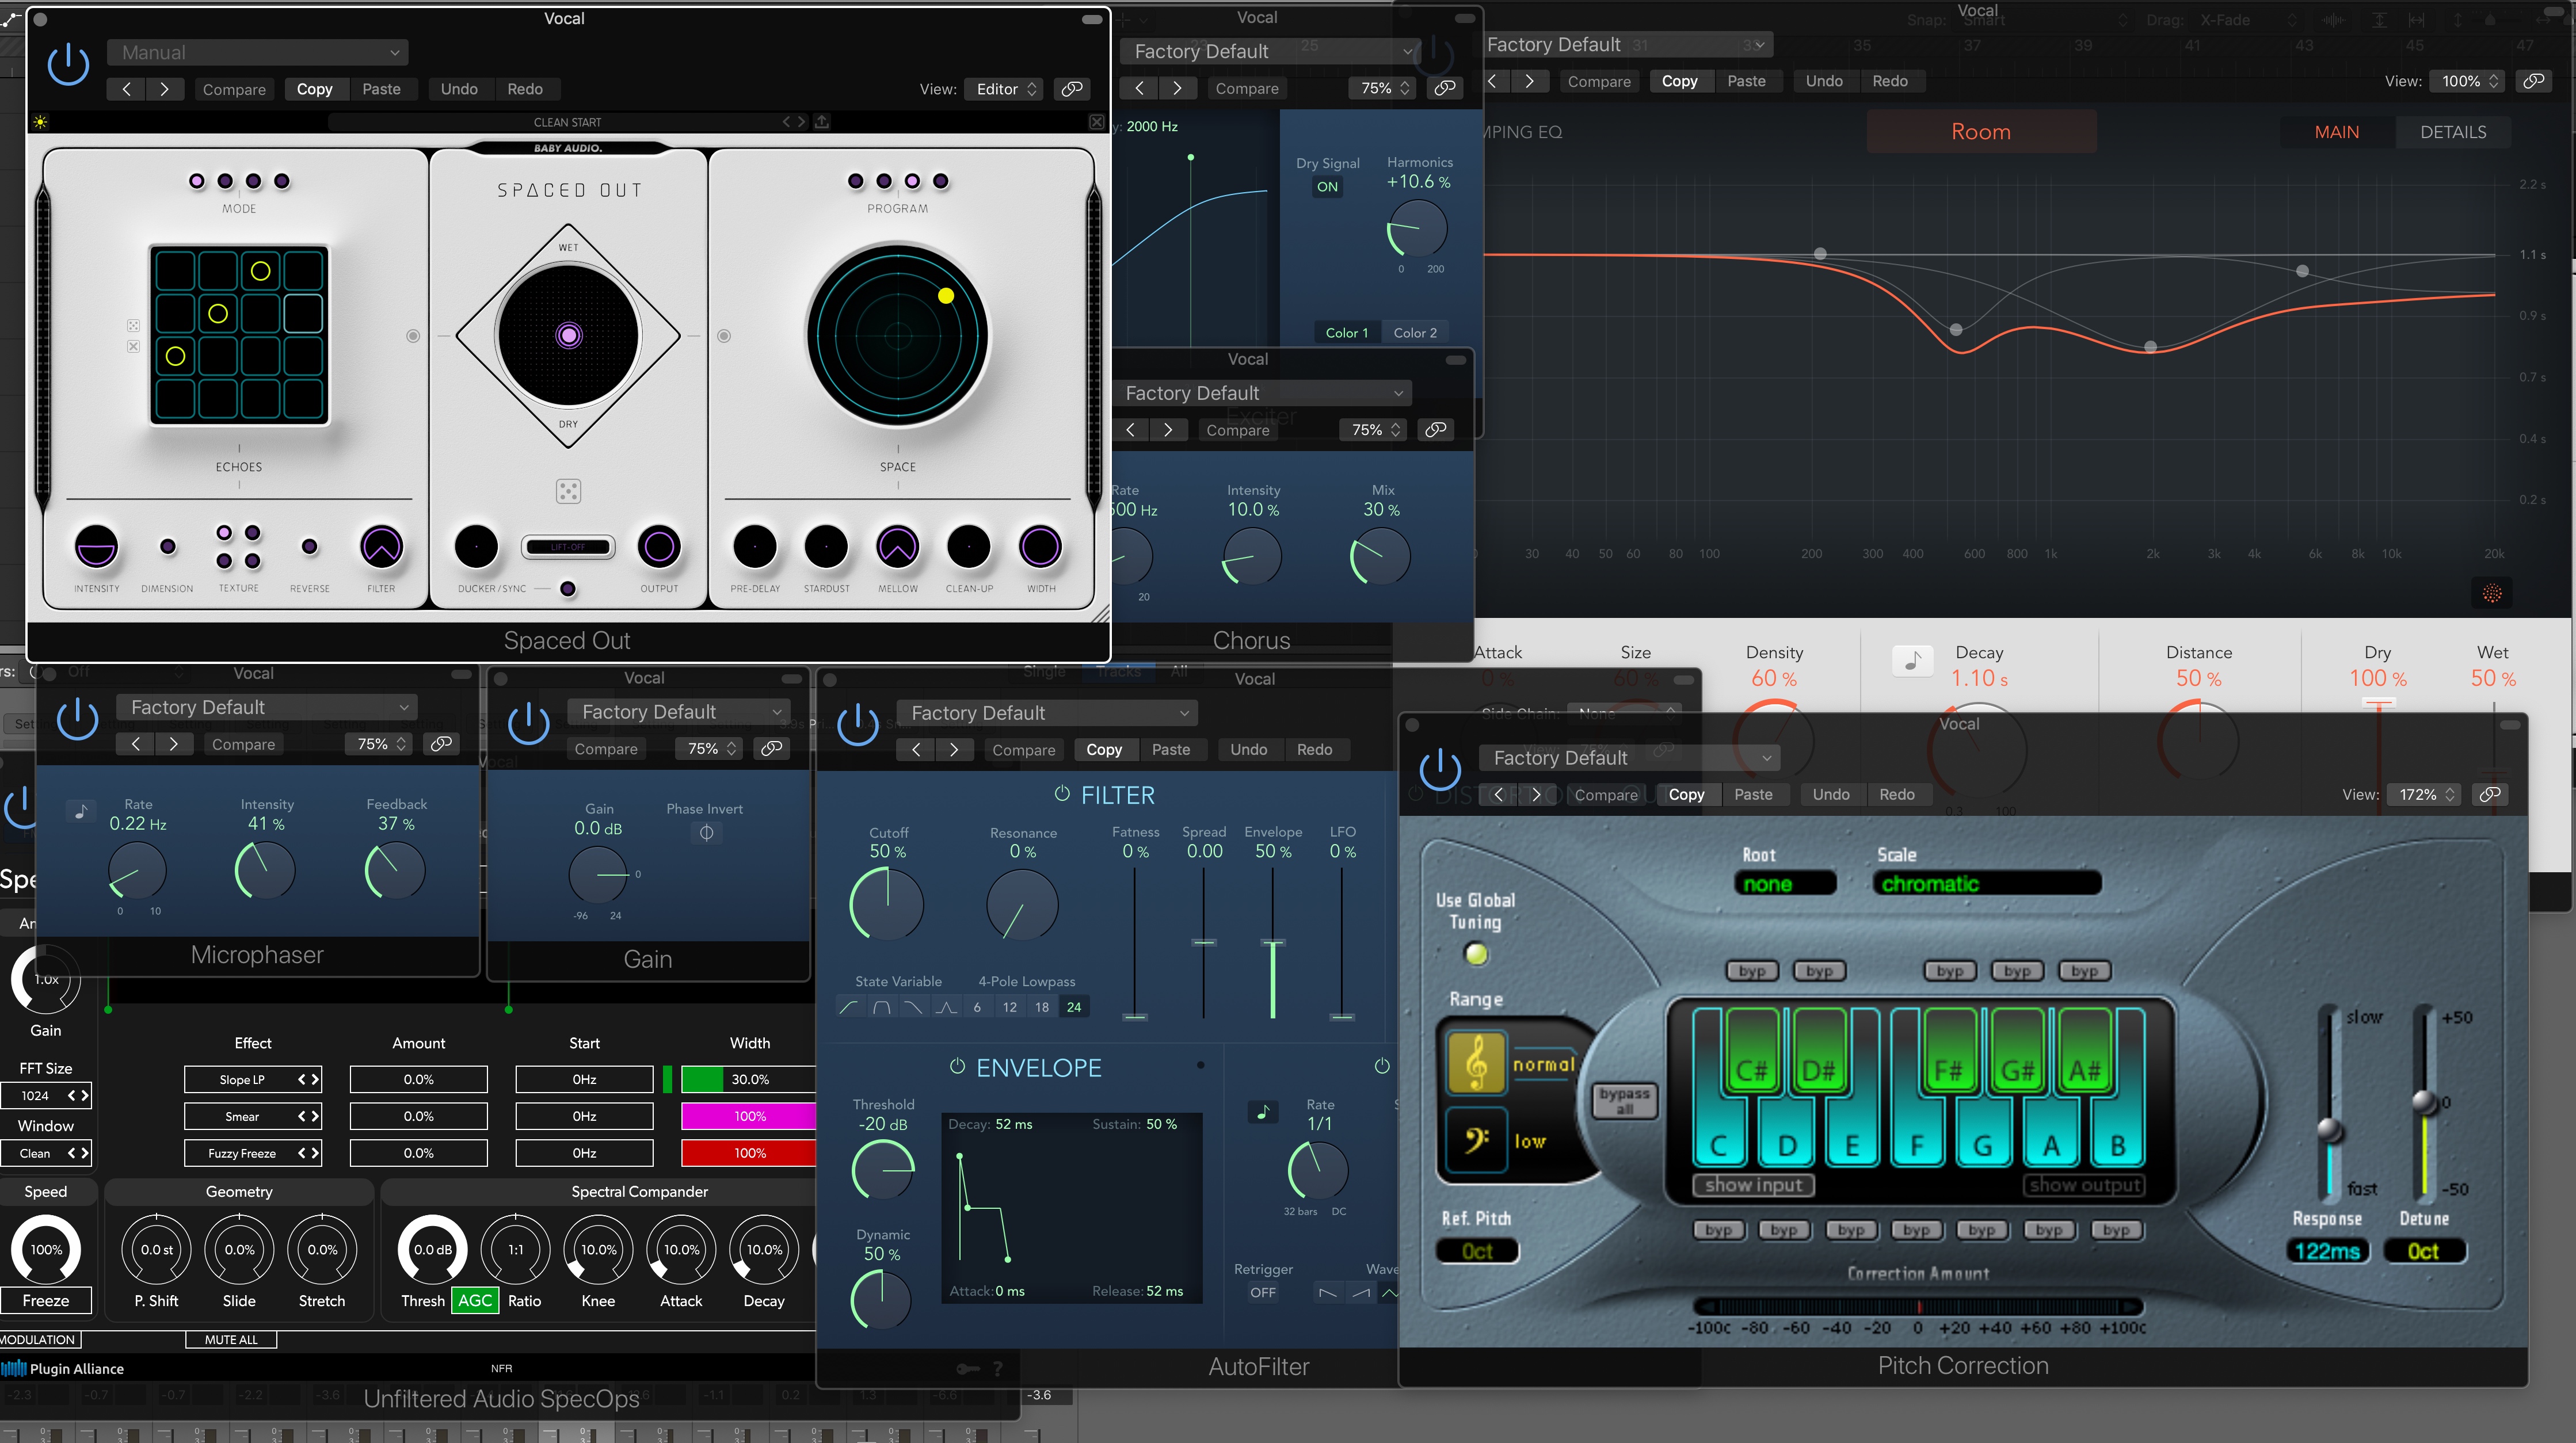Open the View Editor dropdown in Spaced Out
The image size is (2576, 1443).
[x=1005, y=89]
